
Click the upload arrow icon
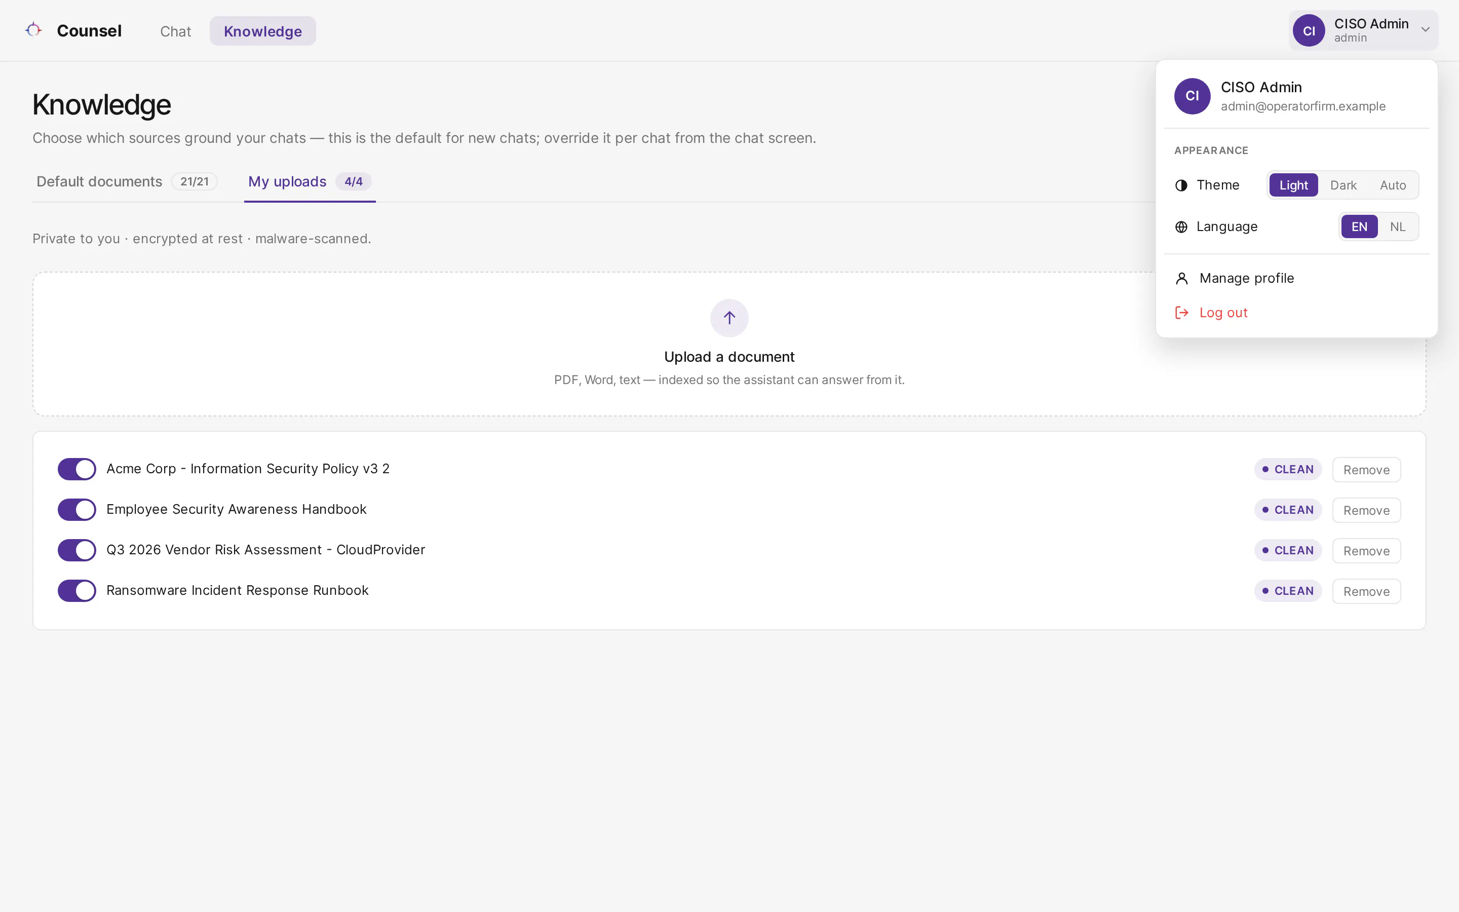coord(729,318)
